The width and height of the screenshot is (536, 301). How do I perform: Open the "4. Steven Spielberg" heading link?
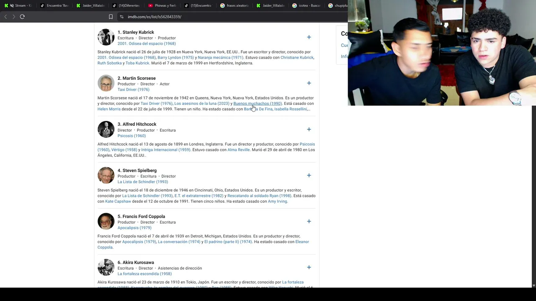click(137, 171)
